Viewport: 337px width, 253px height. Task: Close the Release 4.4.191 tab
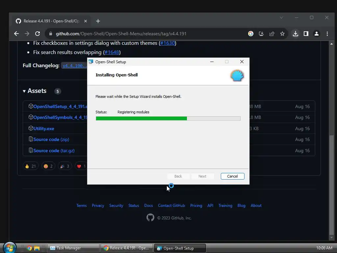86,21
